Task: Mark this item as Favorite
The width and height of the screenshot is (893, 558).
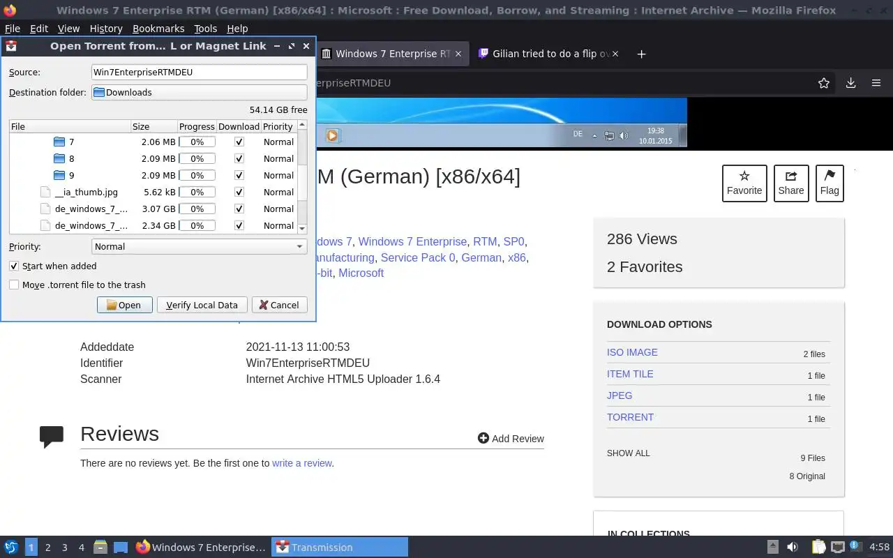Action: [744, 183]
